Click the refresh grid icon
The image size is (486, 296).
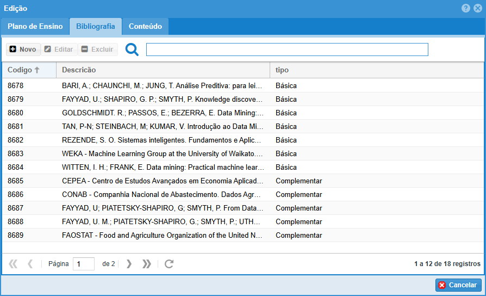click(169, 264)
